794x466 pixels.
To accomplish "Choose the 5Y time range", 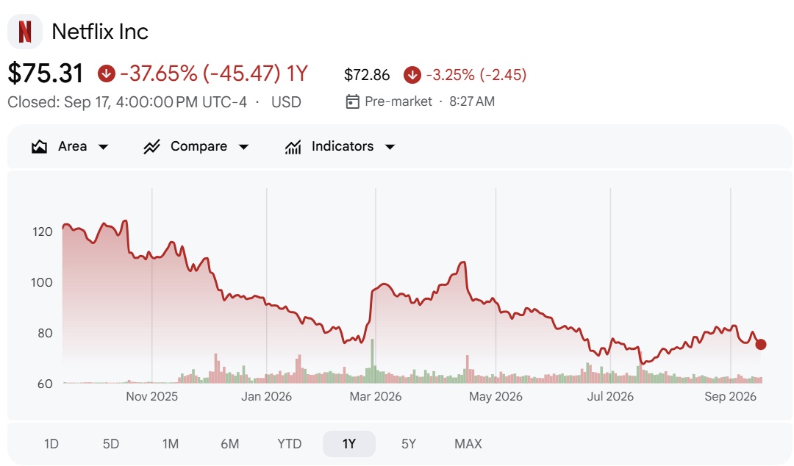I will pyautogui.click(x=409, y=444).
